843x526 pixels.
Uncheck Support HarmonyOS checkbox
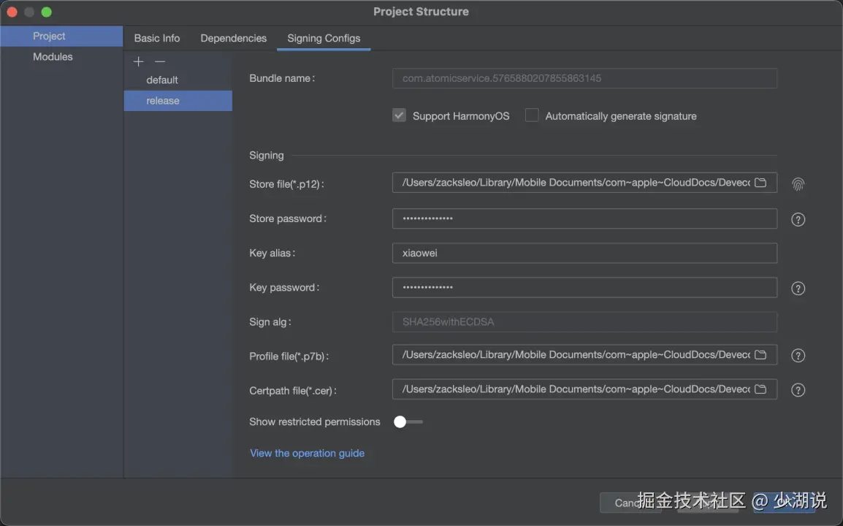click(x=399, y=115)
